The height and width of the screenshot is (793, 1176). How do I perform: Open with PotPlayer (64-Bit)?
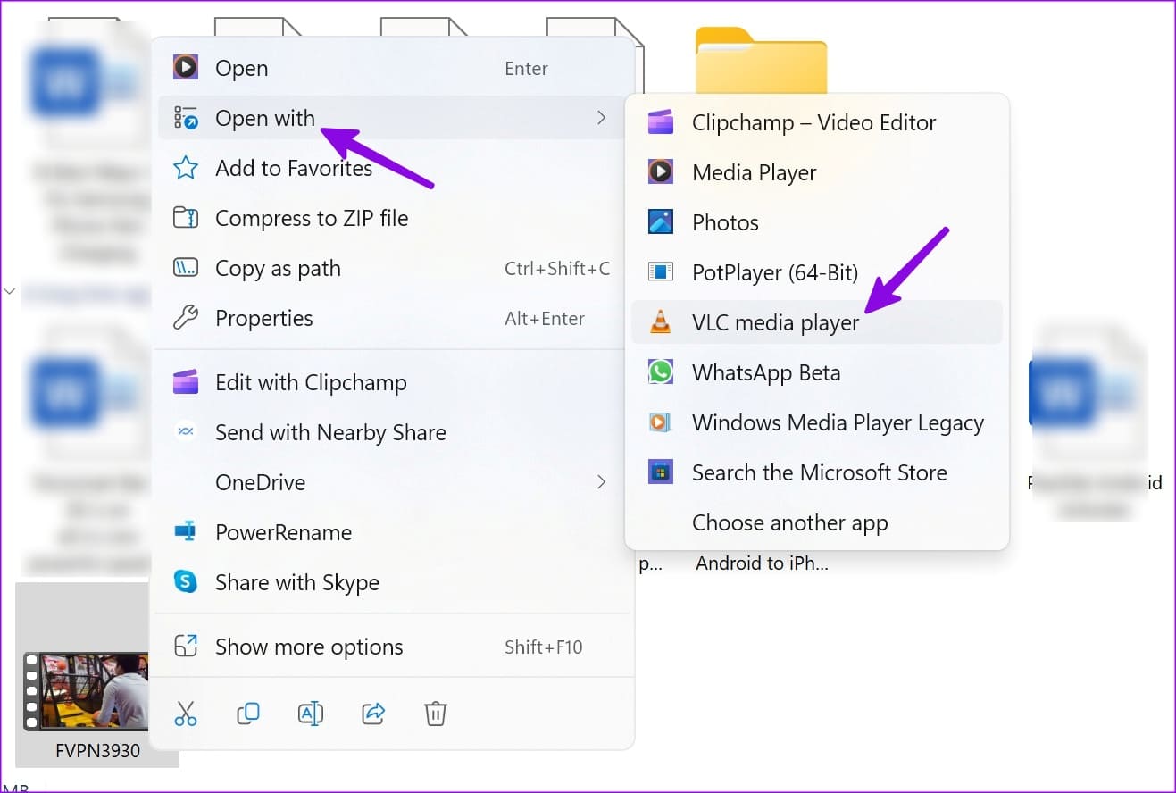(x=817, y=272)
